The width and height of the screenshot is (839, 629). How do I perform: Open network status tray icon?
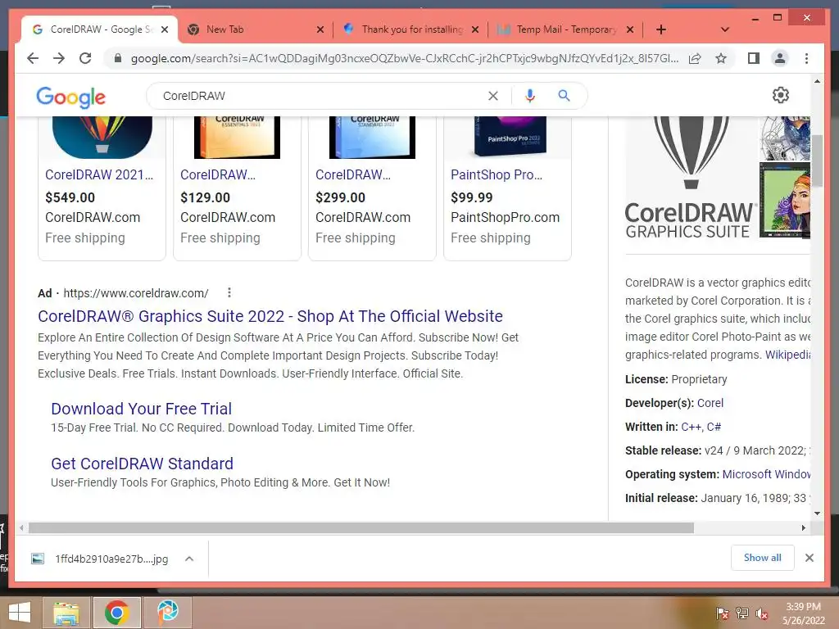coord(741,613)
